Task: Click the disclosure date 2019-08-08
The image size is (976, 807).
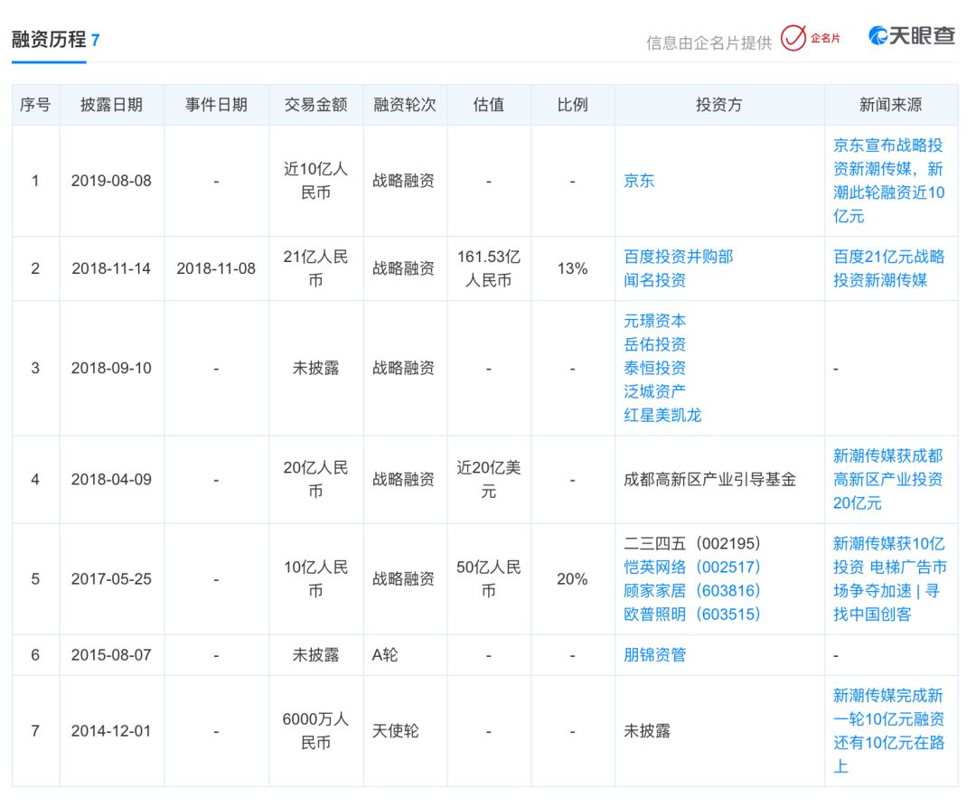Action: (x=111, y=181)
